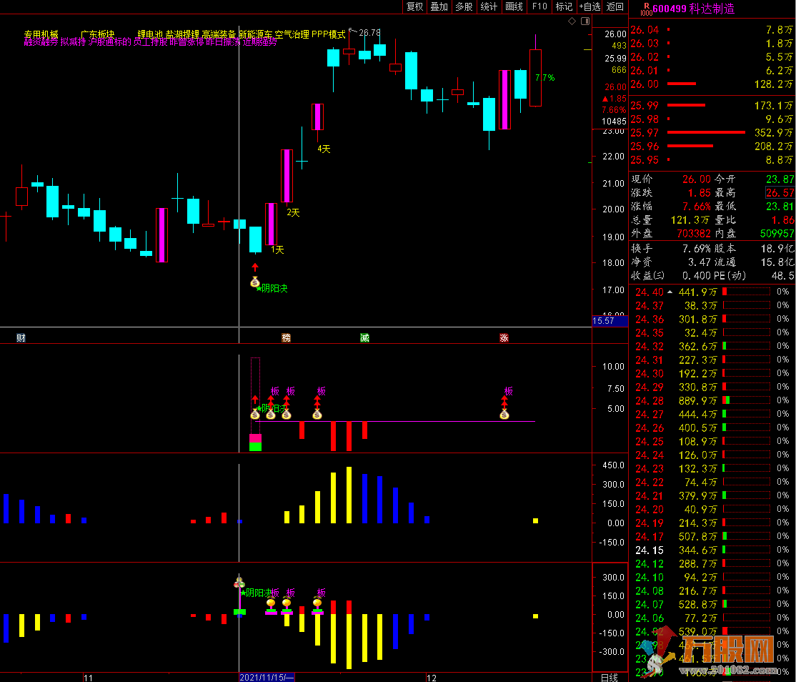Click the 阴阳决 label in main chart
Viewport: 796px width, 682px height.
(x=274, y=288)
